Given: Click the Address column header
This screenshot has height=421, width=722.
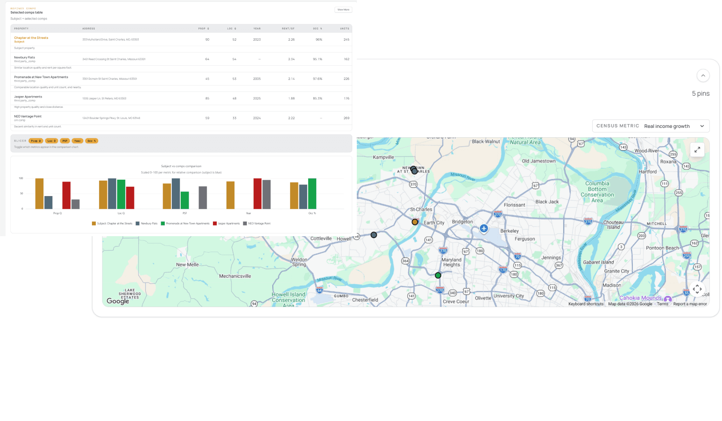Looking at the screenshot, I should [x=89, y=28].
